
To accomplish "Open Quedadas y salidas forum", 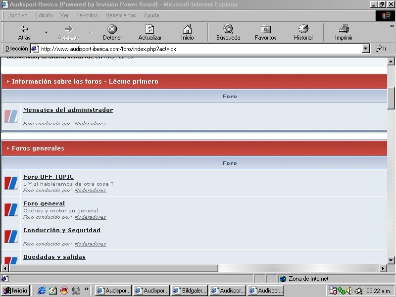I will coord(54,257).
